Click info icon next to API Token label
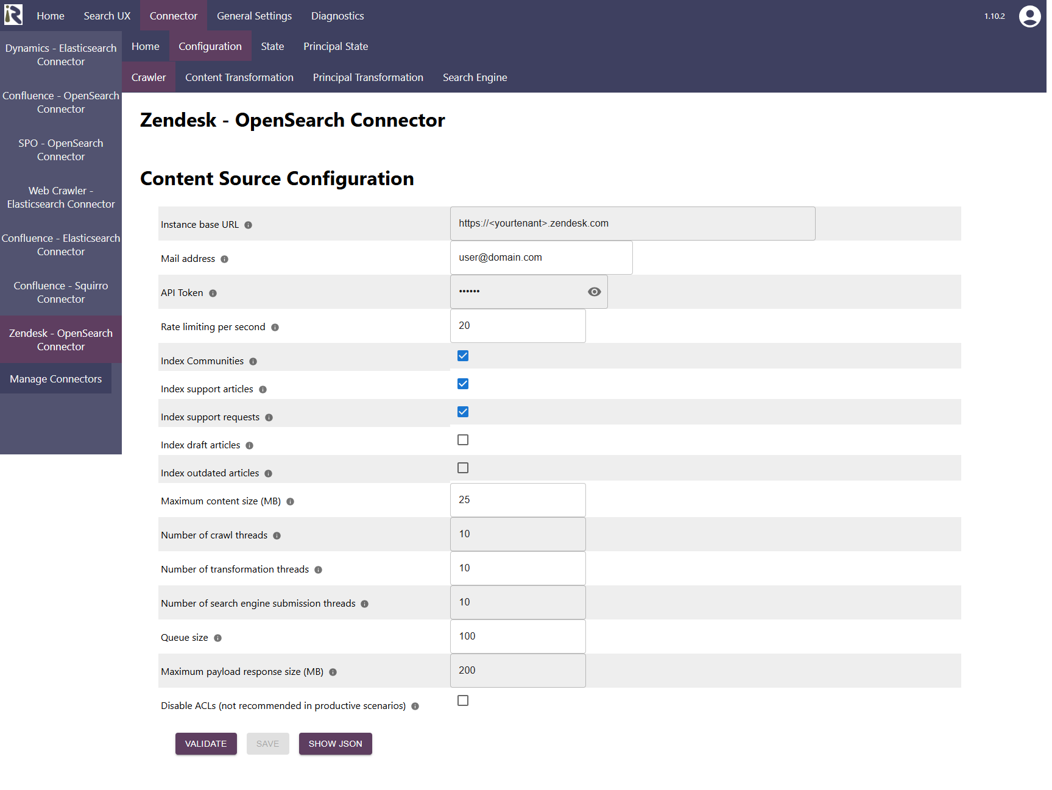 [213, 294]
